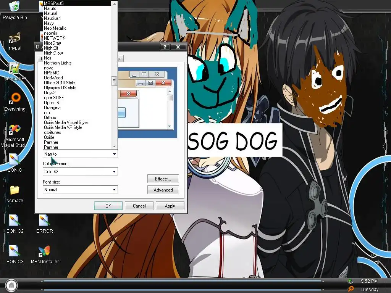This screenshot has width=391, height=293.
Task: Choose the Orangina style
Action: pyautogui.click(x=77, y=108)
